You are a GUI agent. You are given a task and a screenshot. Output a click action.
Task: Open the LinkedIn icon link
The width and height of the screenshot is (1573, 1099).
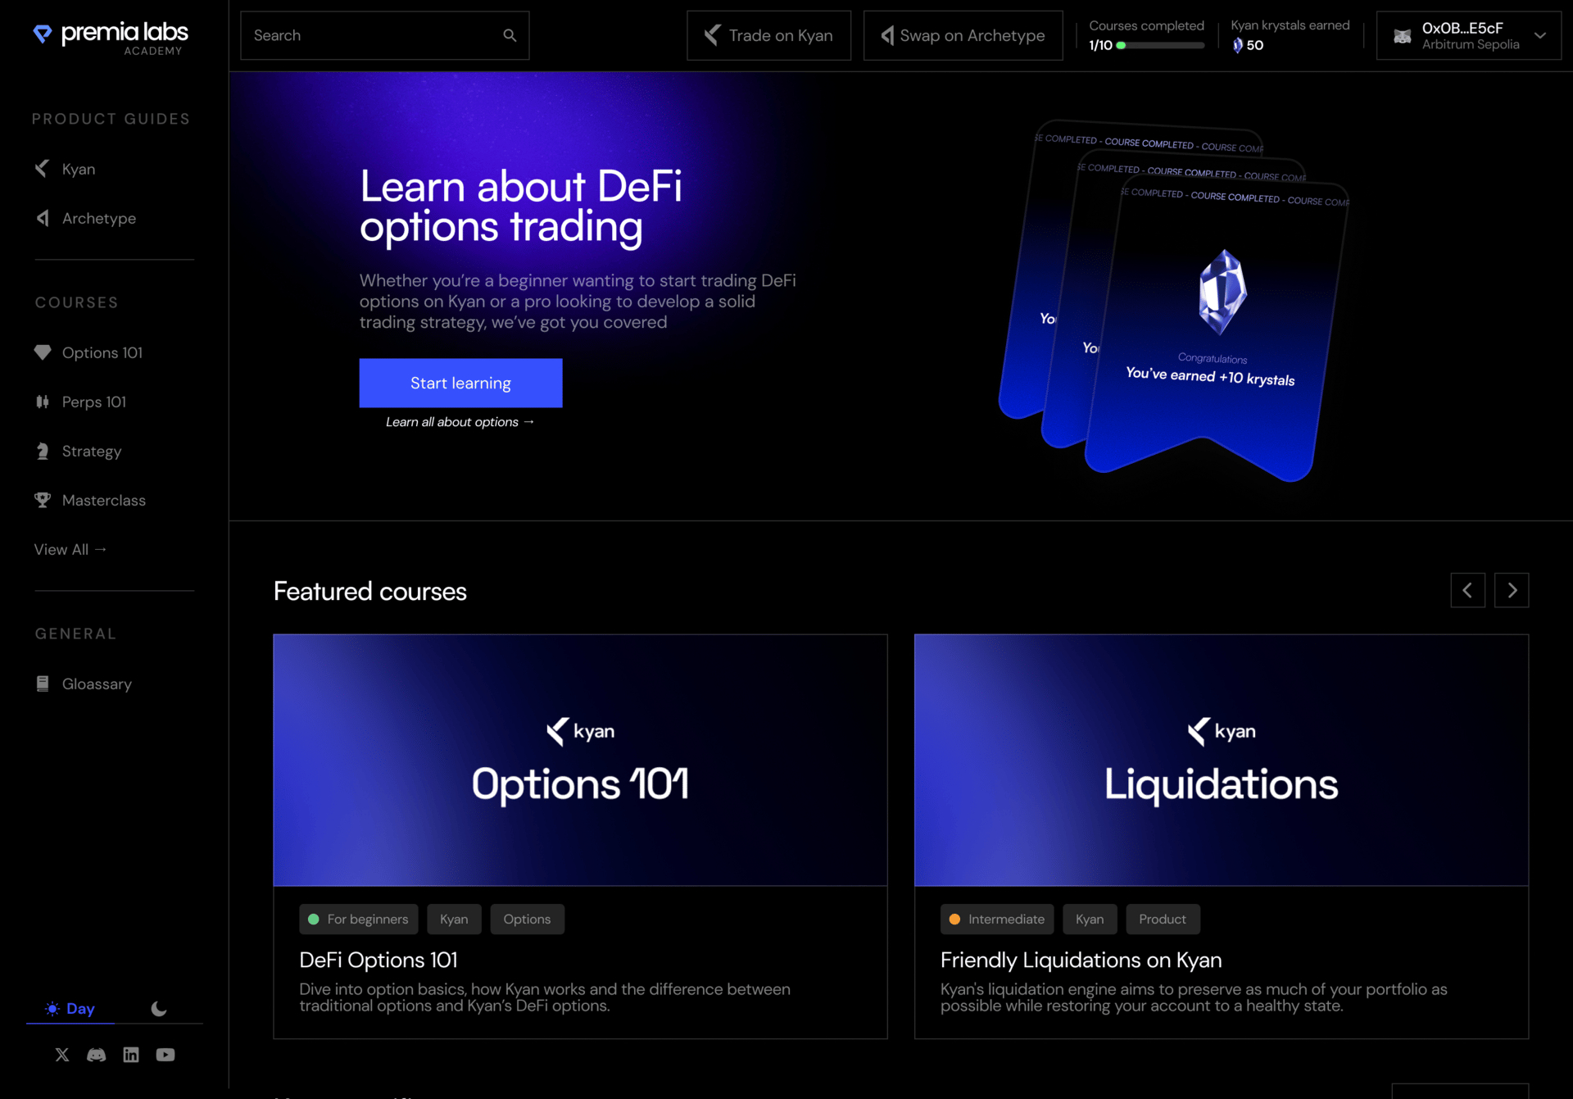(131, 1055)
